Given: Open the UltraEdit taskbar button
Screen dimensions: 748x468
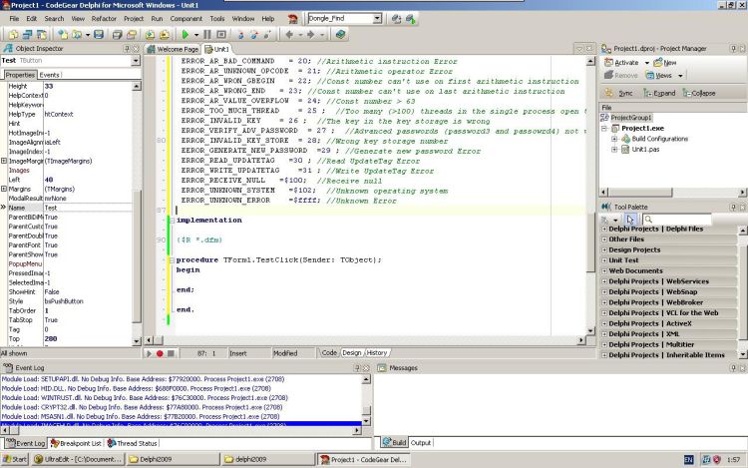Looking at the screenshot, I should (78, 459).
